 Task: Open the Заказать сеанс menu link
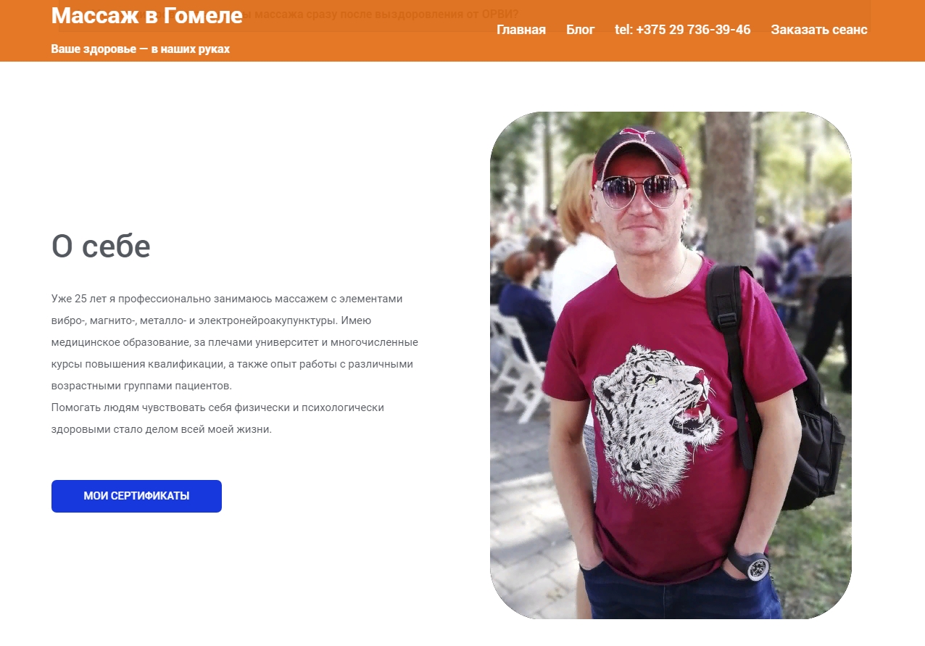click(x=819, y=30)
